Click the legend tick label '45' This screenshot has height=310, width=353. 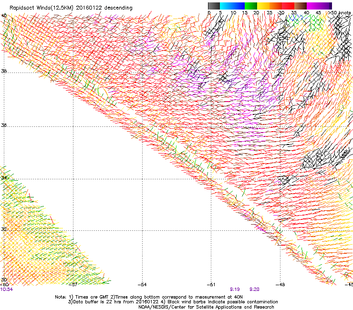pyautogui.click(x=318, y=13)
